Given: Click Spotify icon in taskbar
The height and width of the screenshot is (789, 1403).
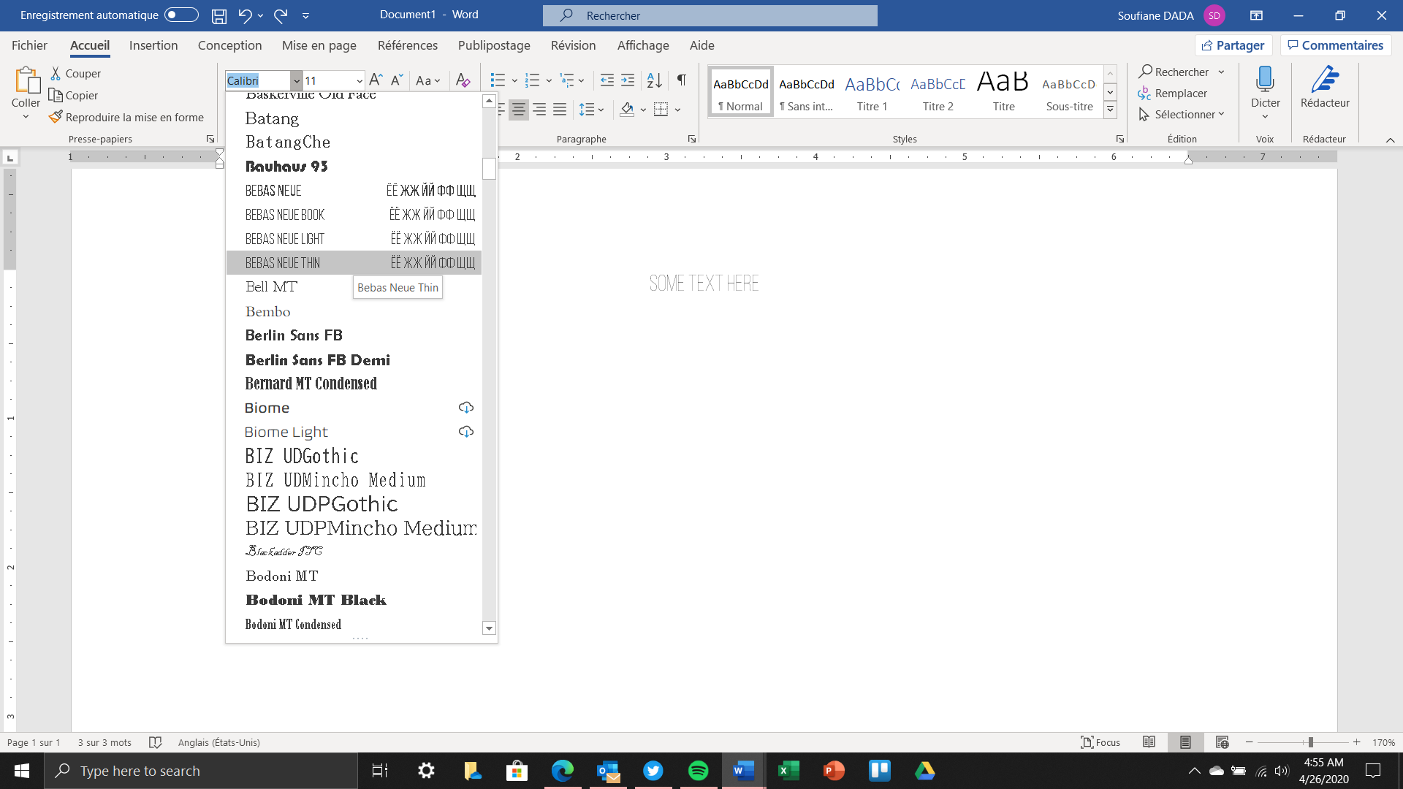Looking at the screenshot, I should (x=698, y=770).
